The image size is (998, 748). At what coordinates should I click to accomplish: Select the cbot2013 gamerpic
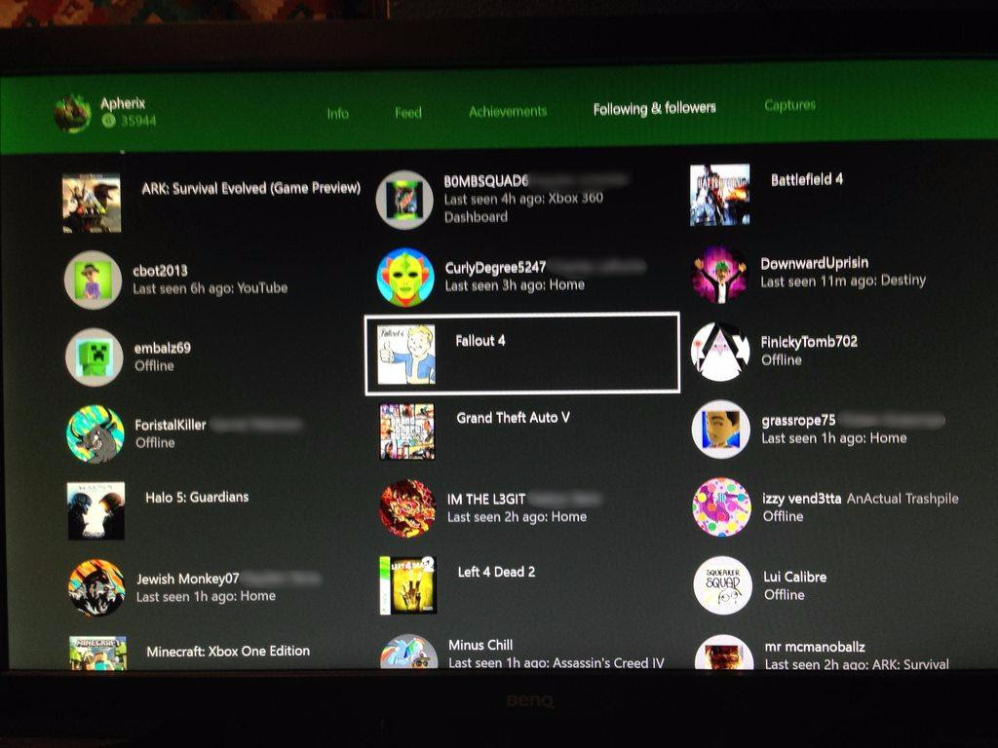click(93, 280)
